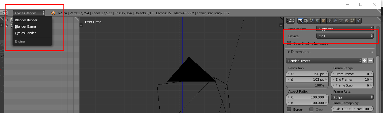383x113 pixels.
Task: Remove render preset with minus button
Action: coord(370,61)
